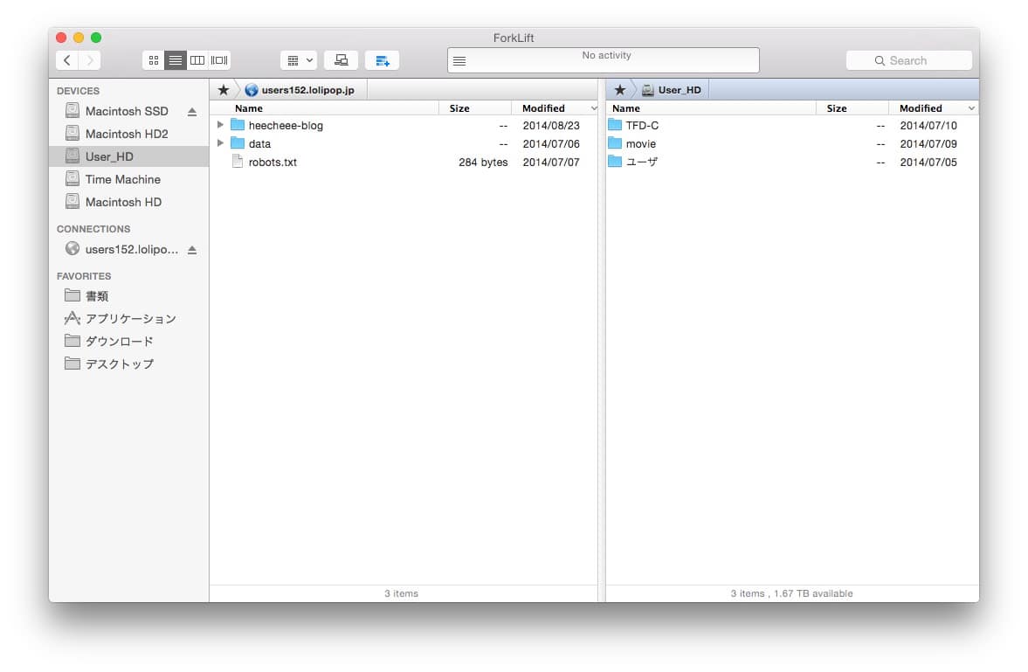Click the connect to server toolbar icon
The image size is (1028, 672).
click(342, 60)
